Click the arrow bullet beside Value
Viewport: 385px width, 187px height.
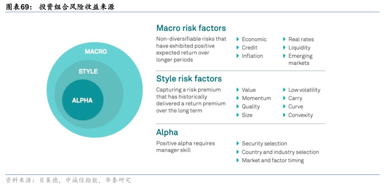[x=238, y=90]
